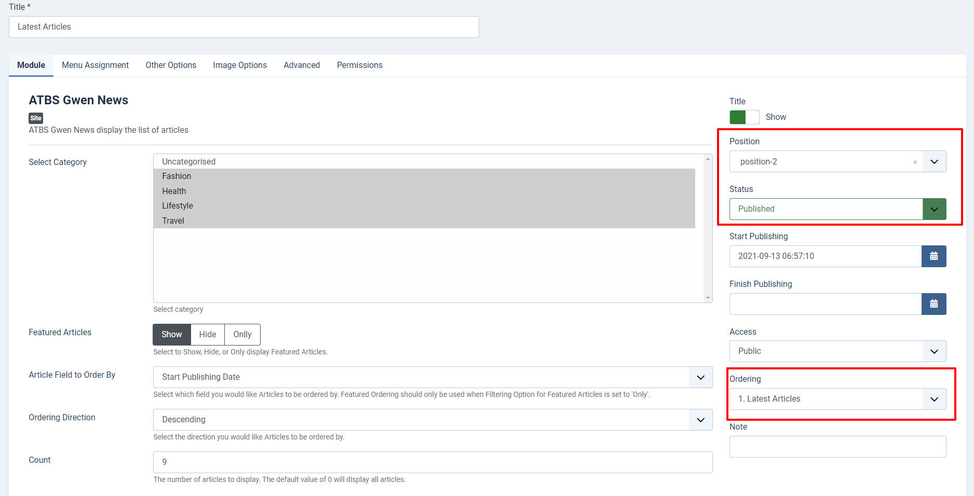This screenshot has height=496, width=974.
Task: Set Featured Articles to Only
Action: tap(242, 335)
